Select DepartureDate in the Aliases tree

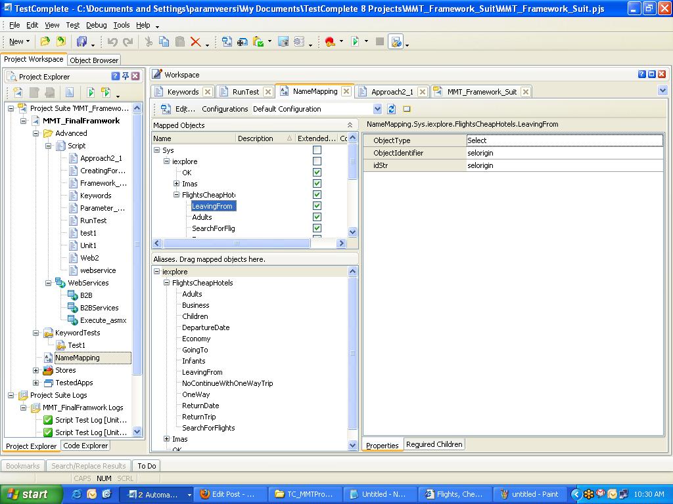coord(206,327)
